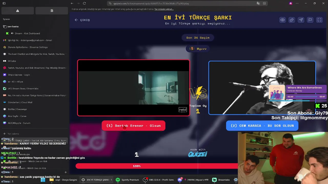Screen dimensions: 328x184
Task: Click the red 100% vote progress bar
Action: click(x=157, y=166)
